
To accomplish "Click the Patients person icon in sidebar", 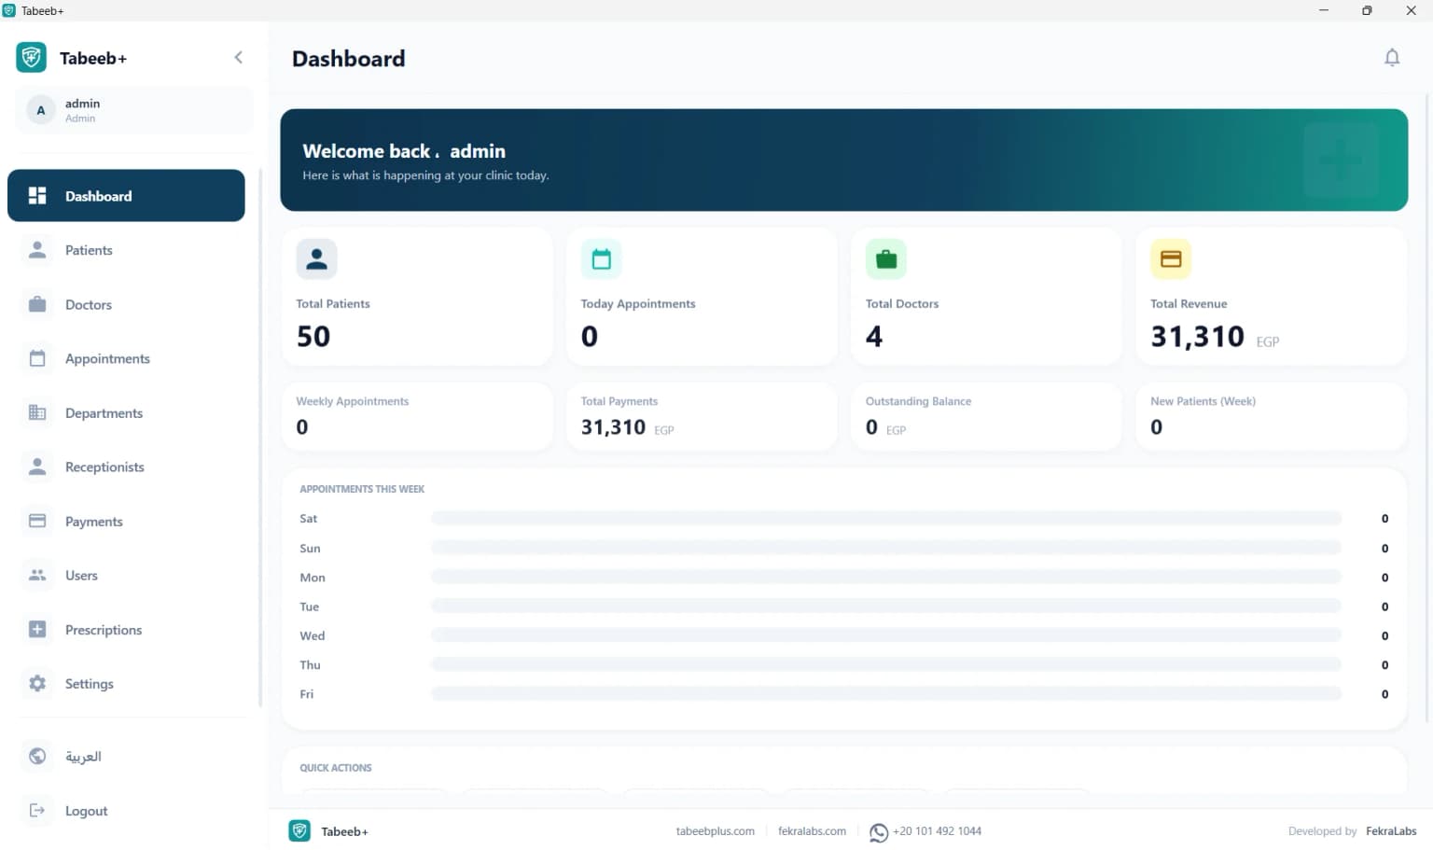I will point(37,249).
